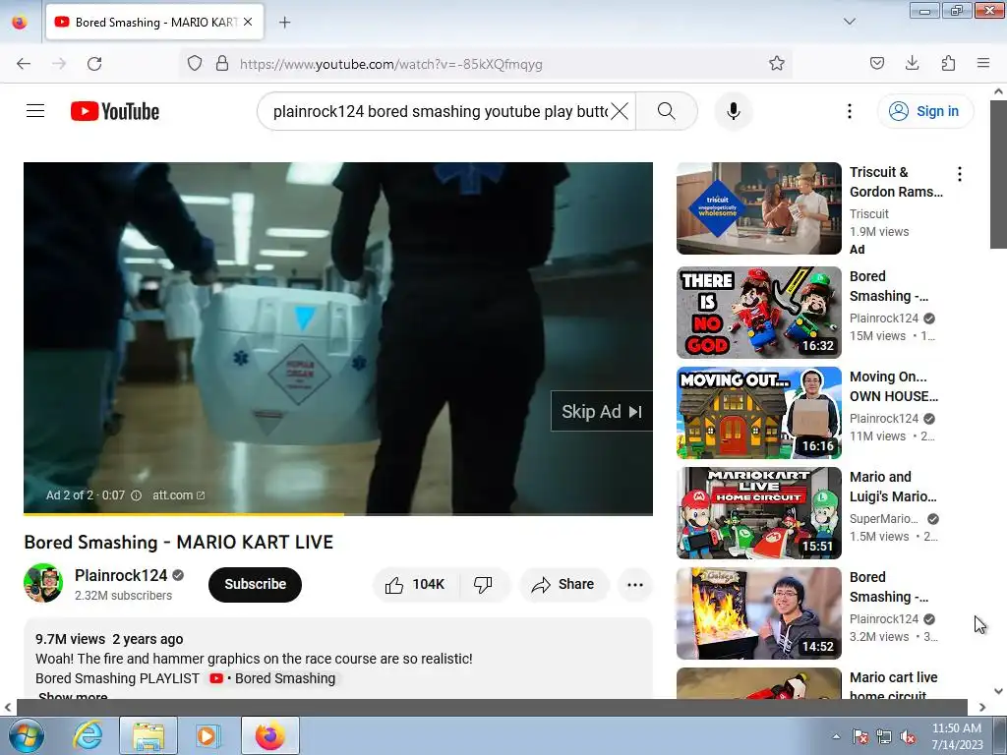Seek on the yellow ad progress bar
This screenshot has height=755, width=1007.
point(338,513)
